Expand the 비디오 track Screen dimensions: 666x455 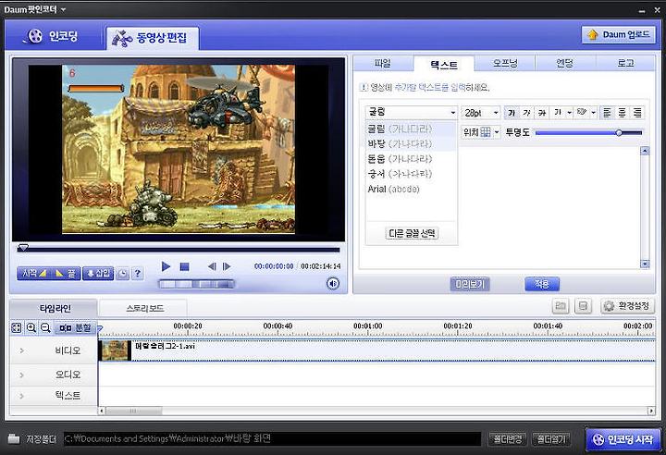pos(21,350)
